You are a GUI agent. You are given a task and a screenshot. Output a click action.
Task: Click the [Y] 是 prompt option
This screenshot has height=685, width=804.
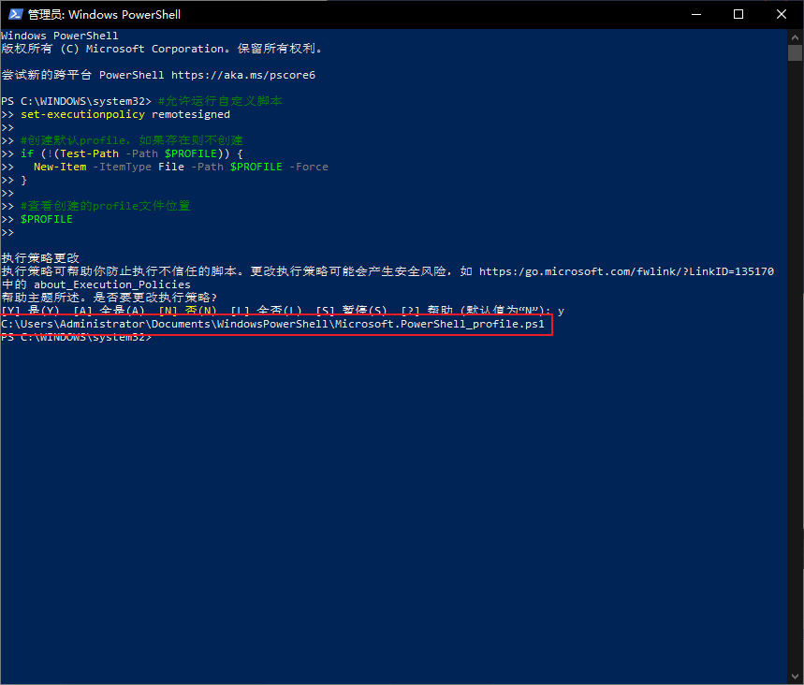click(30, 310)
